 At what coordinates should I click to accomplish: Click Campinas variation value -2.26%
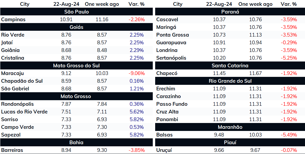[x=137, y=20]
